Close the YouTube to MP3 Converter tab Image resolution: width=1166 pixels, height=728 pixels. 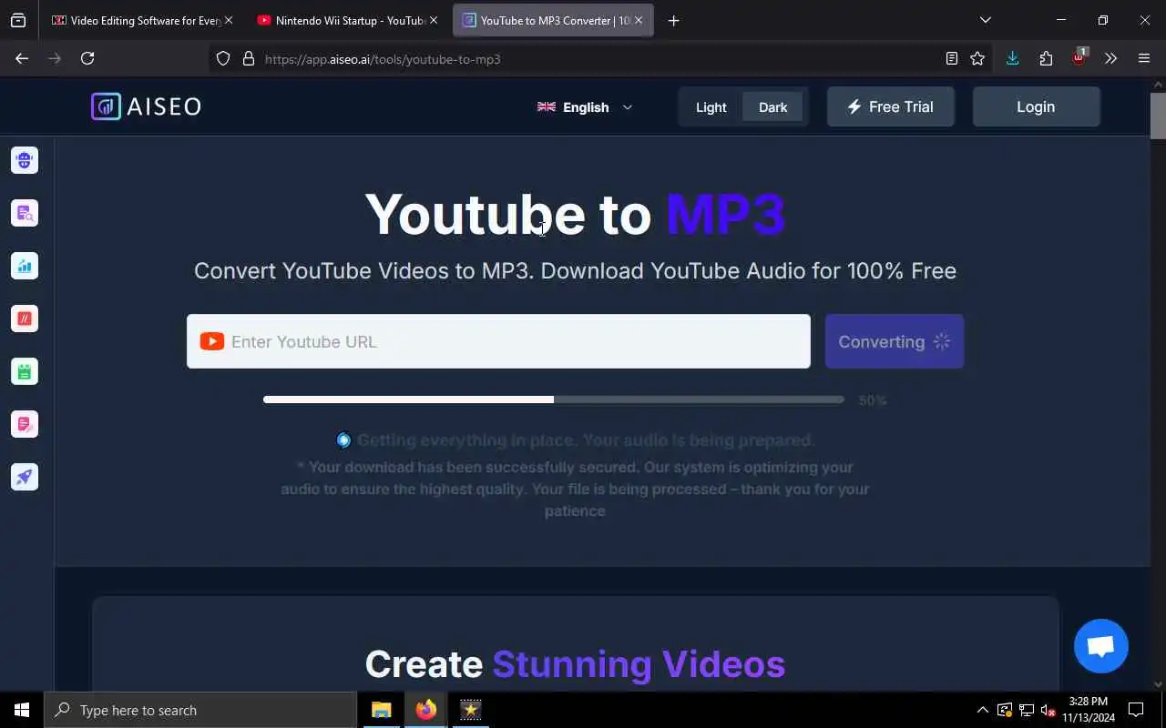(639, 20)
